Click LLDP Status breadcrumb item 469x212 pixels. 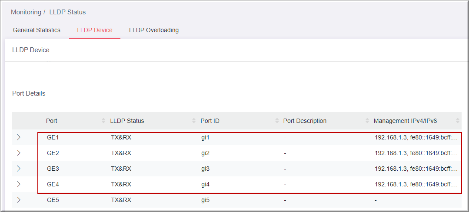point(68,12)
